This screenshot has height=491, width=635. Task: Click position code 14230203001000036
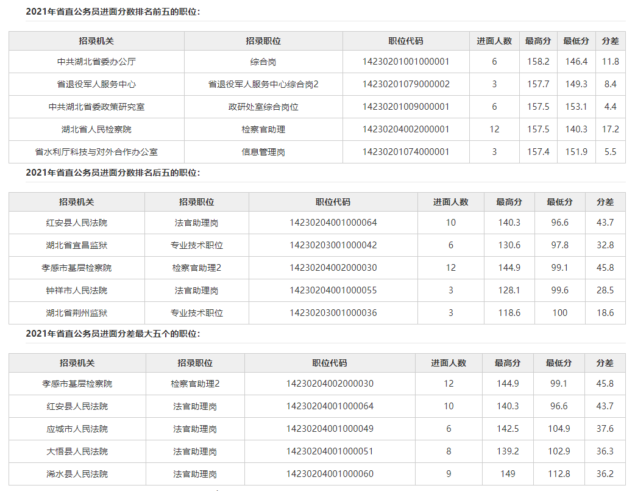click(x=333, y=313)
